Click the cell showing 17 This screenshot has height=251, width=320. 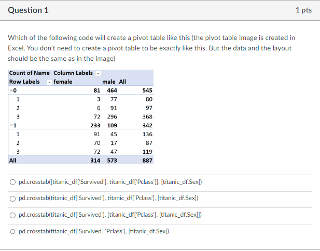(x=114, y=143)
